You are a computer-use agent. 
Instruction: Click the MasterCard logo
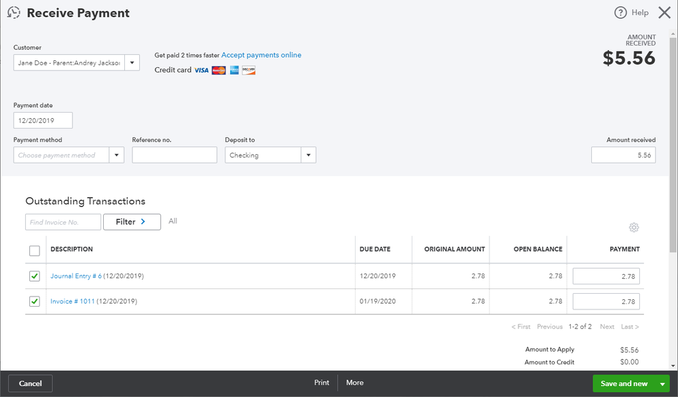point(219,70)
